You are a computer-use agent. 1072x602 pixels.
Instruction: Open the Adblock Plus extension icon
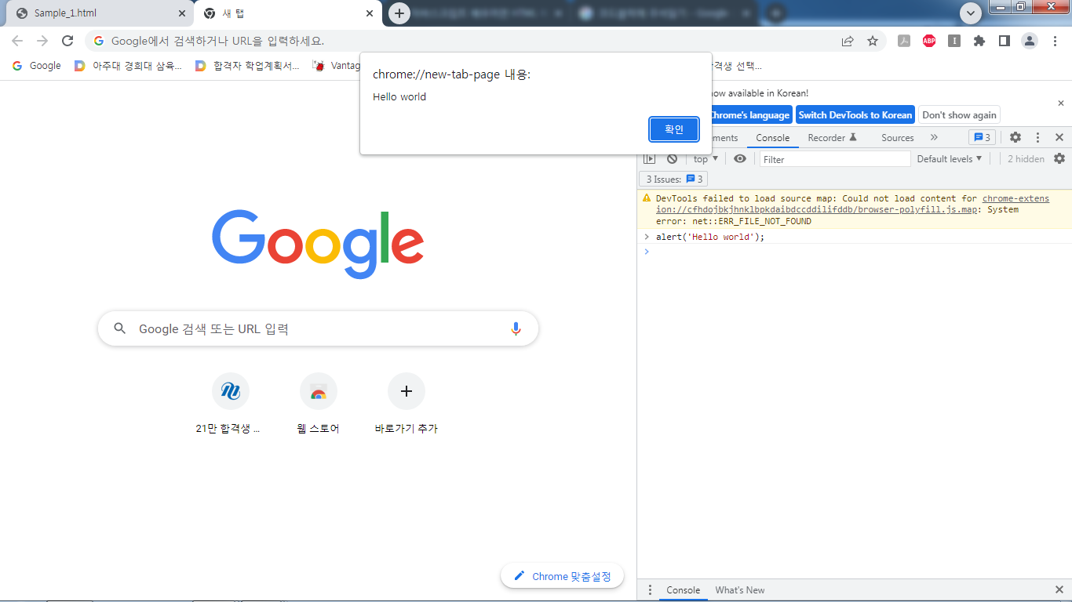pos(929,40)
